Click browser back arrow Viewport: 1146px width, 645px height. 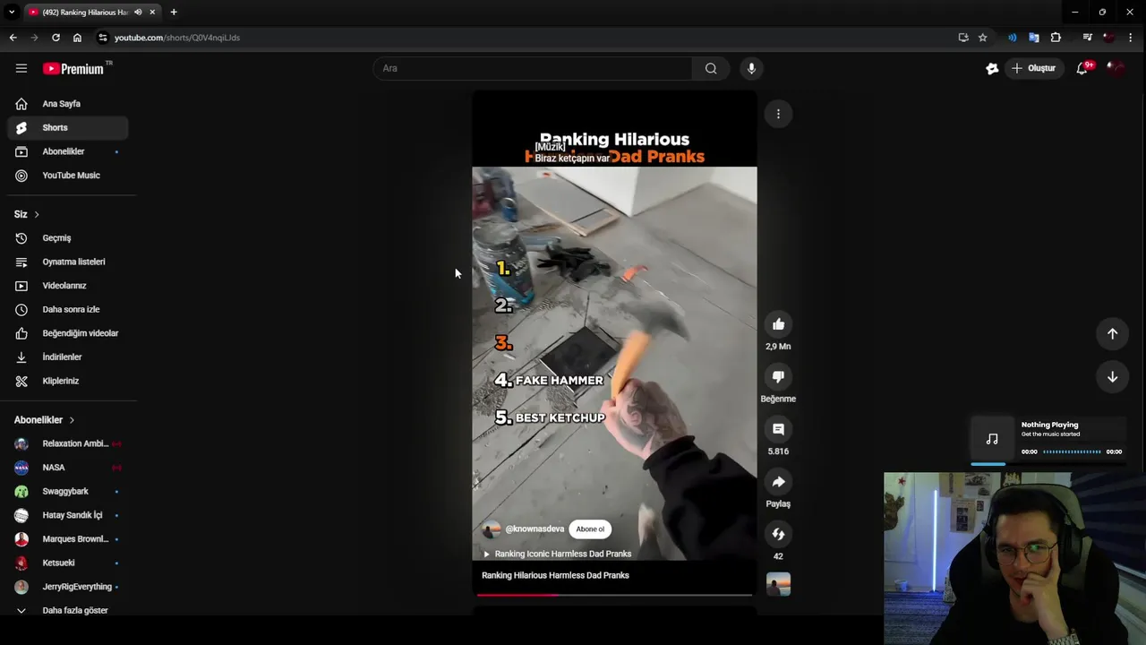tap(13, 38)
